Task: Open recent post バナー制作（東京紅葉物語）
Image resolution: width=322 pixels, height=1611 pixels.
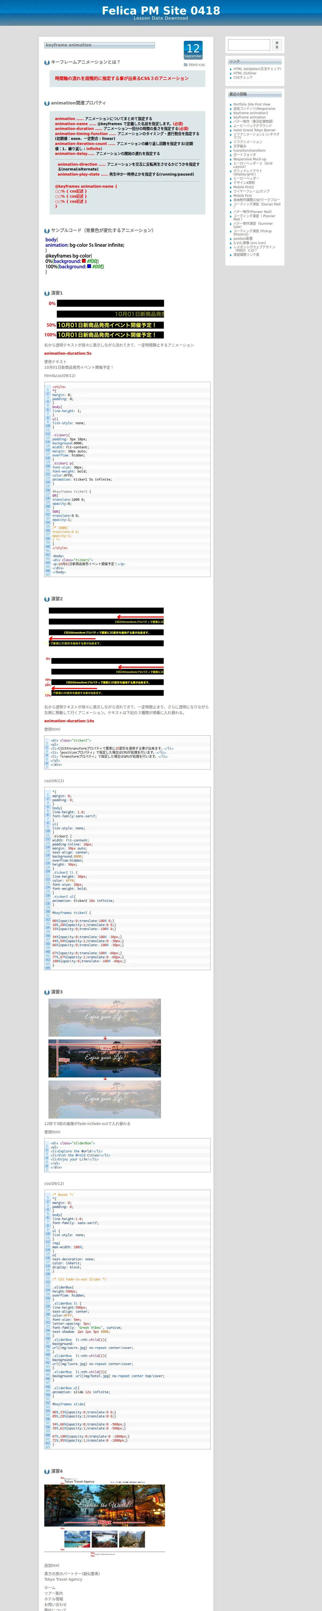Action: [253, 121]
